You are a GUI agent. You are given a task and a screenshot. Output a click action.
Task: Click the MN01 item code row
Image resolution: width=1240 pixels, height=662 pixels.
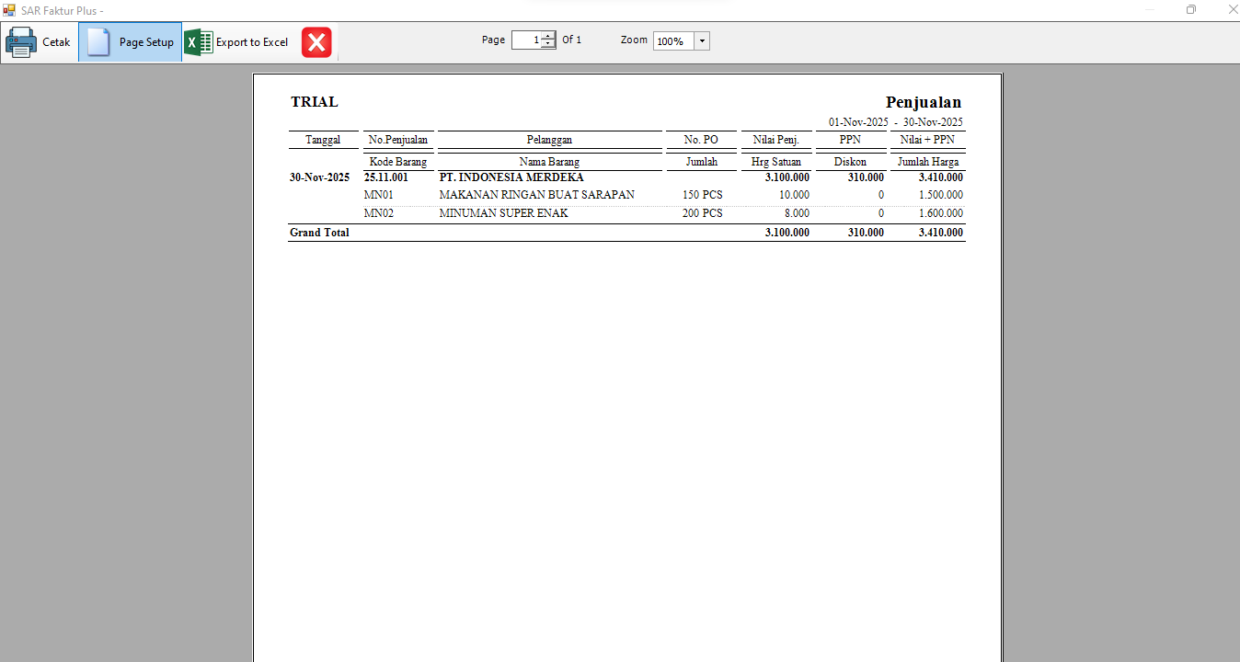379,195
